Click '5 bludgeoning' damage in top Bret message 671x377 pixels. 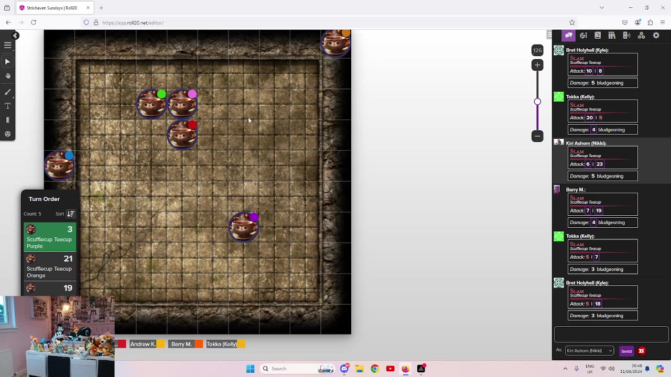click(607, 83)
